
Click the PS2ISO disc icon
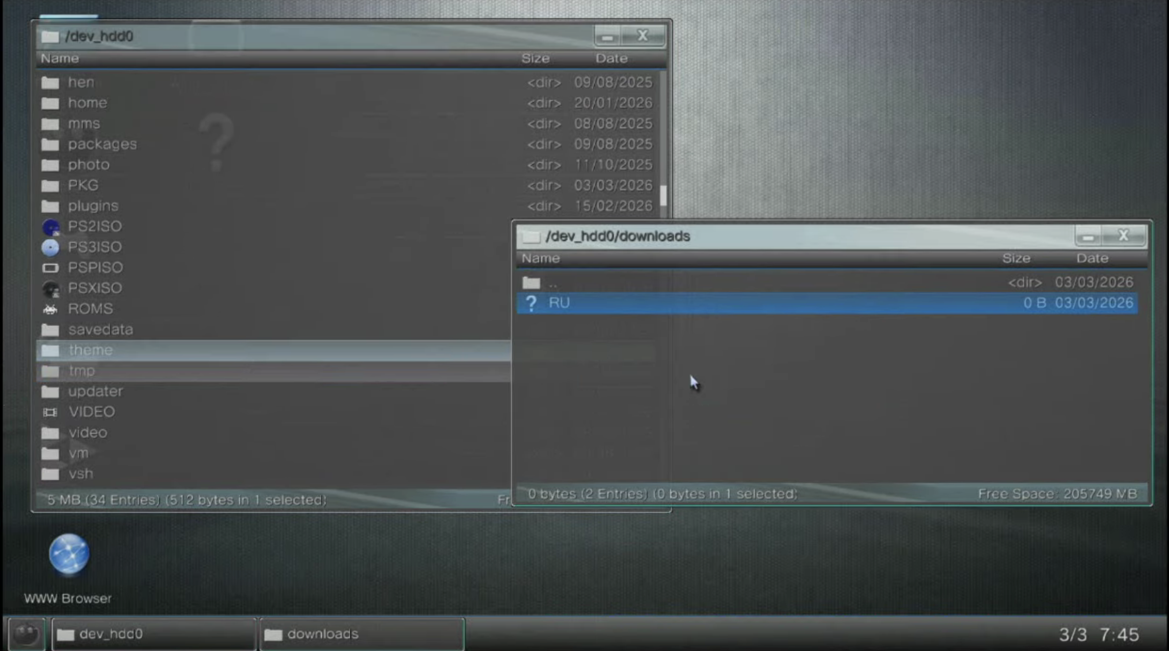[50, 227]
